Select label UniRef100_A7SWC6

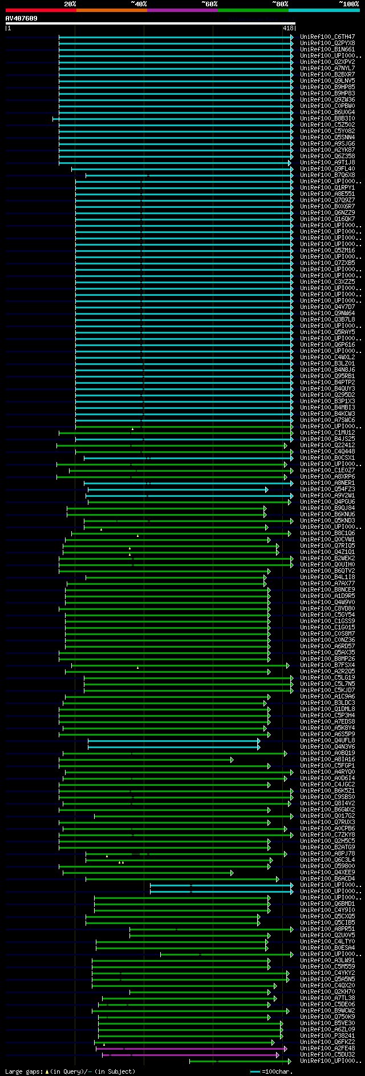(x=327, y=420)
